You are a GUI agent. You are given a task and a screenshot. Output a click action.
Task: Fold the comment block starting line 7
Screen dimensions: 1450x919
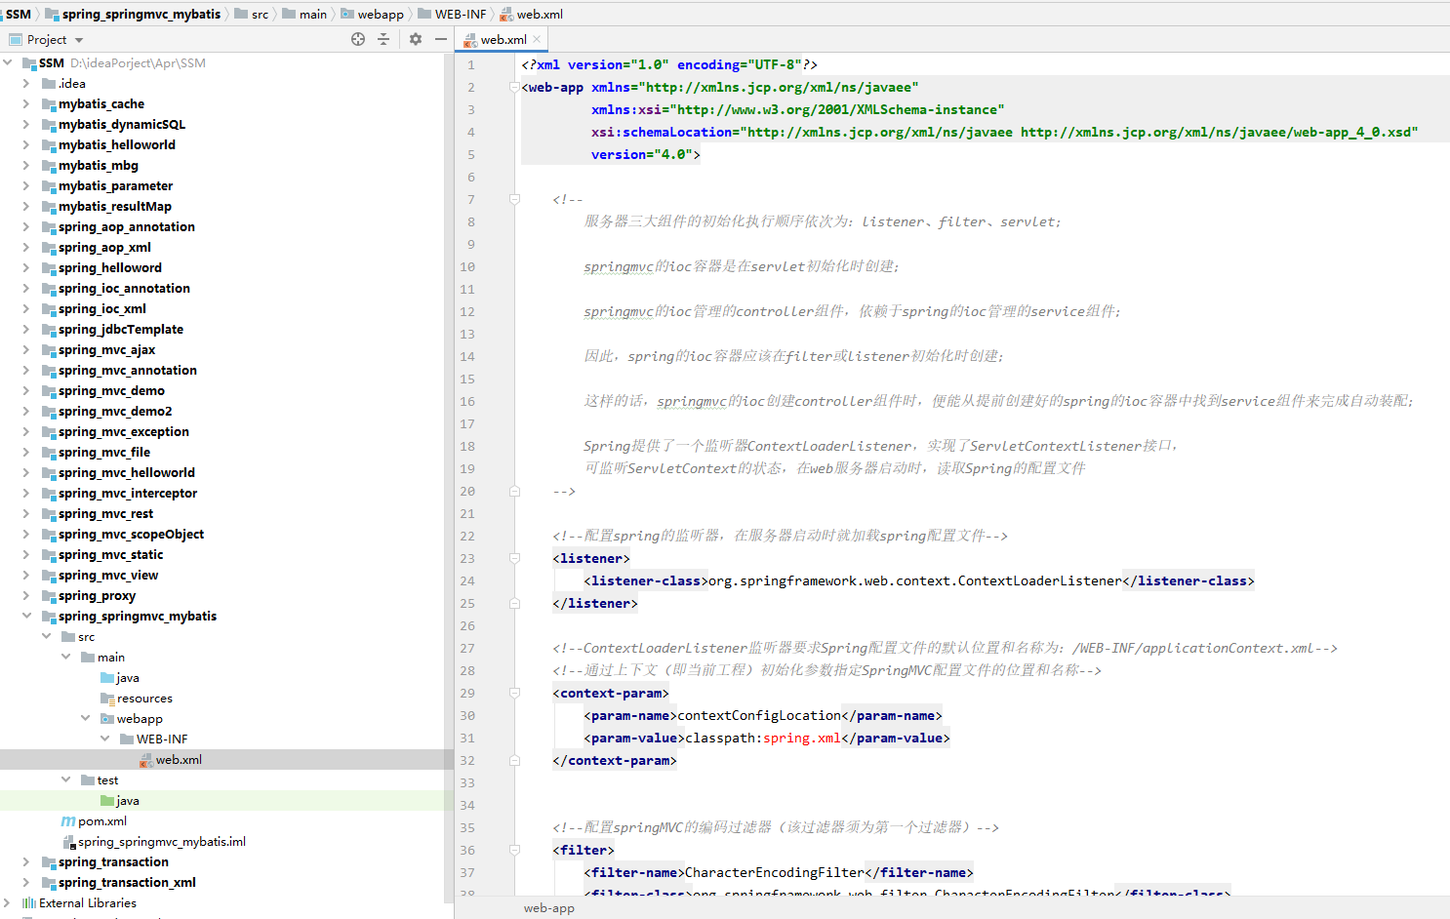(x=514, y=199)
